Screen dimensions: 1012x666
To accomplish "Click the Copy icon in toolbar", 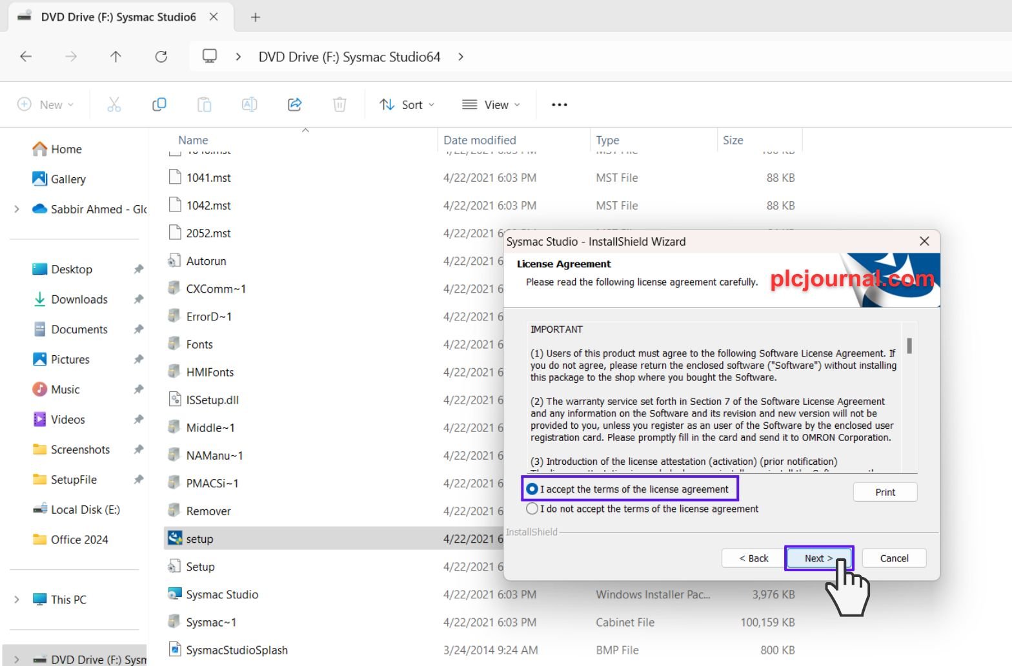I will (x=159, y=104).
